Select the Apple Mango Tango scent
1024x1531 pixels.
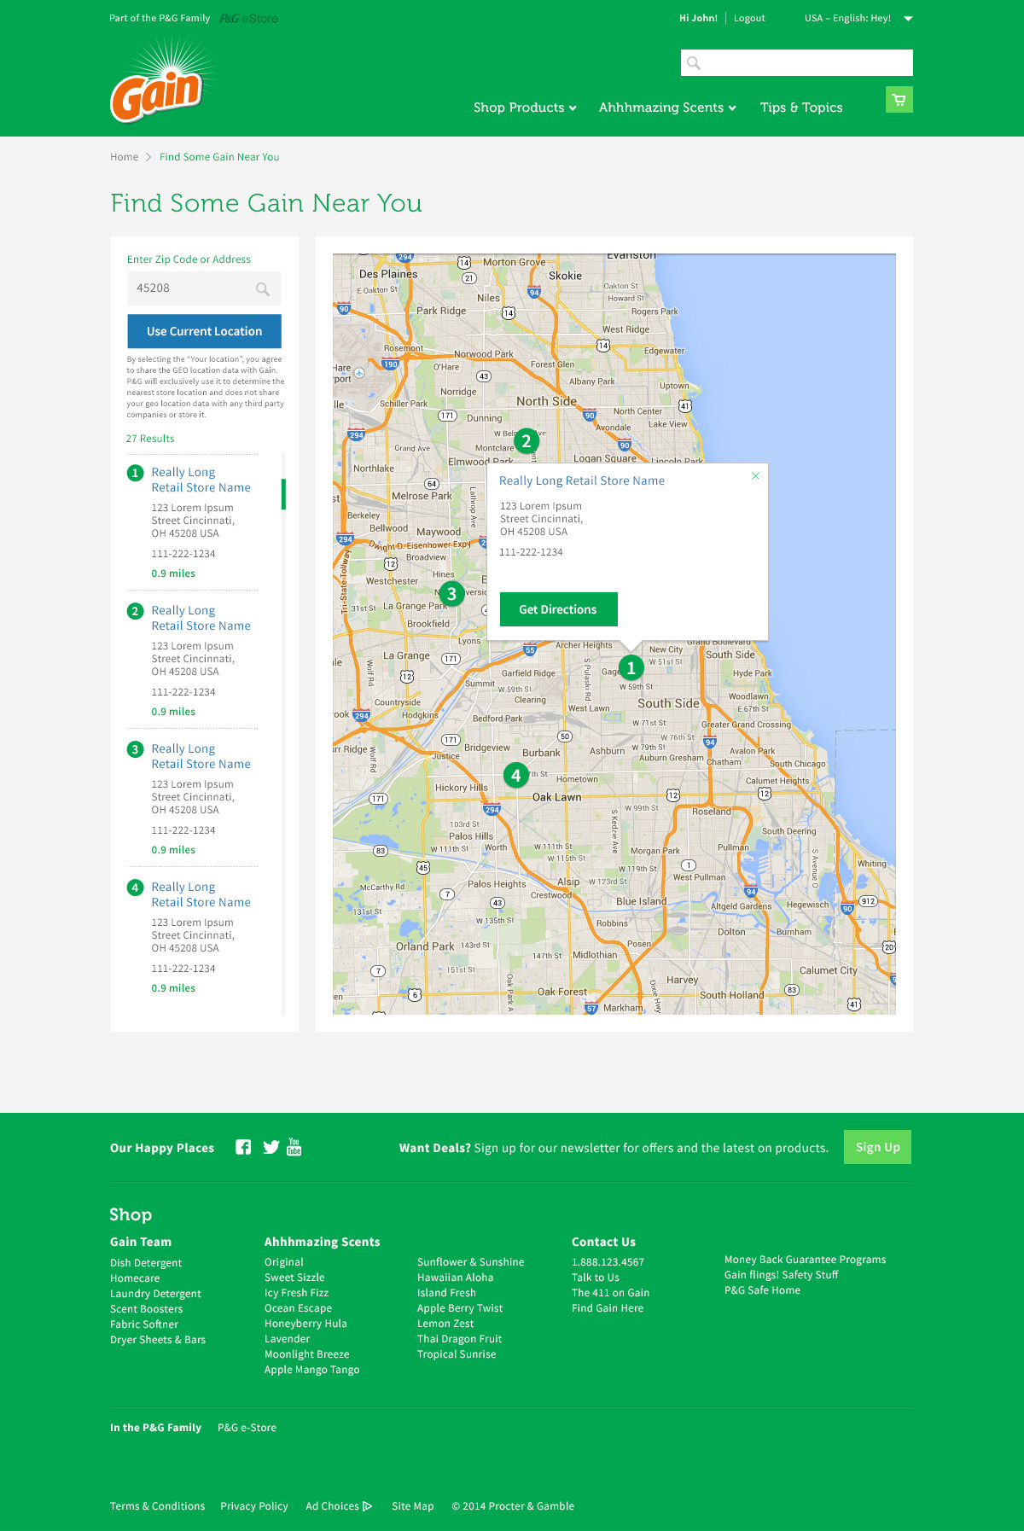pos(312,1370)
